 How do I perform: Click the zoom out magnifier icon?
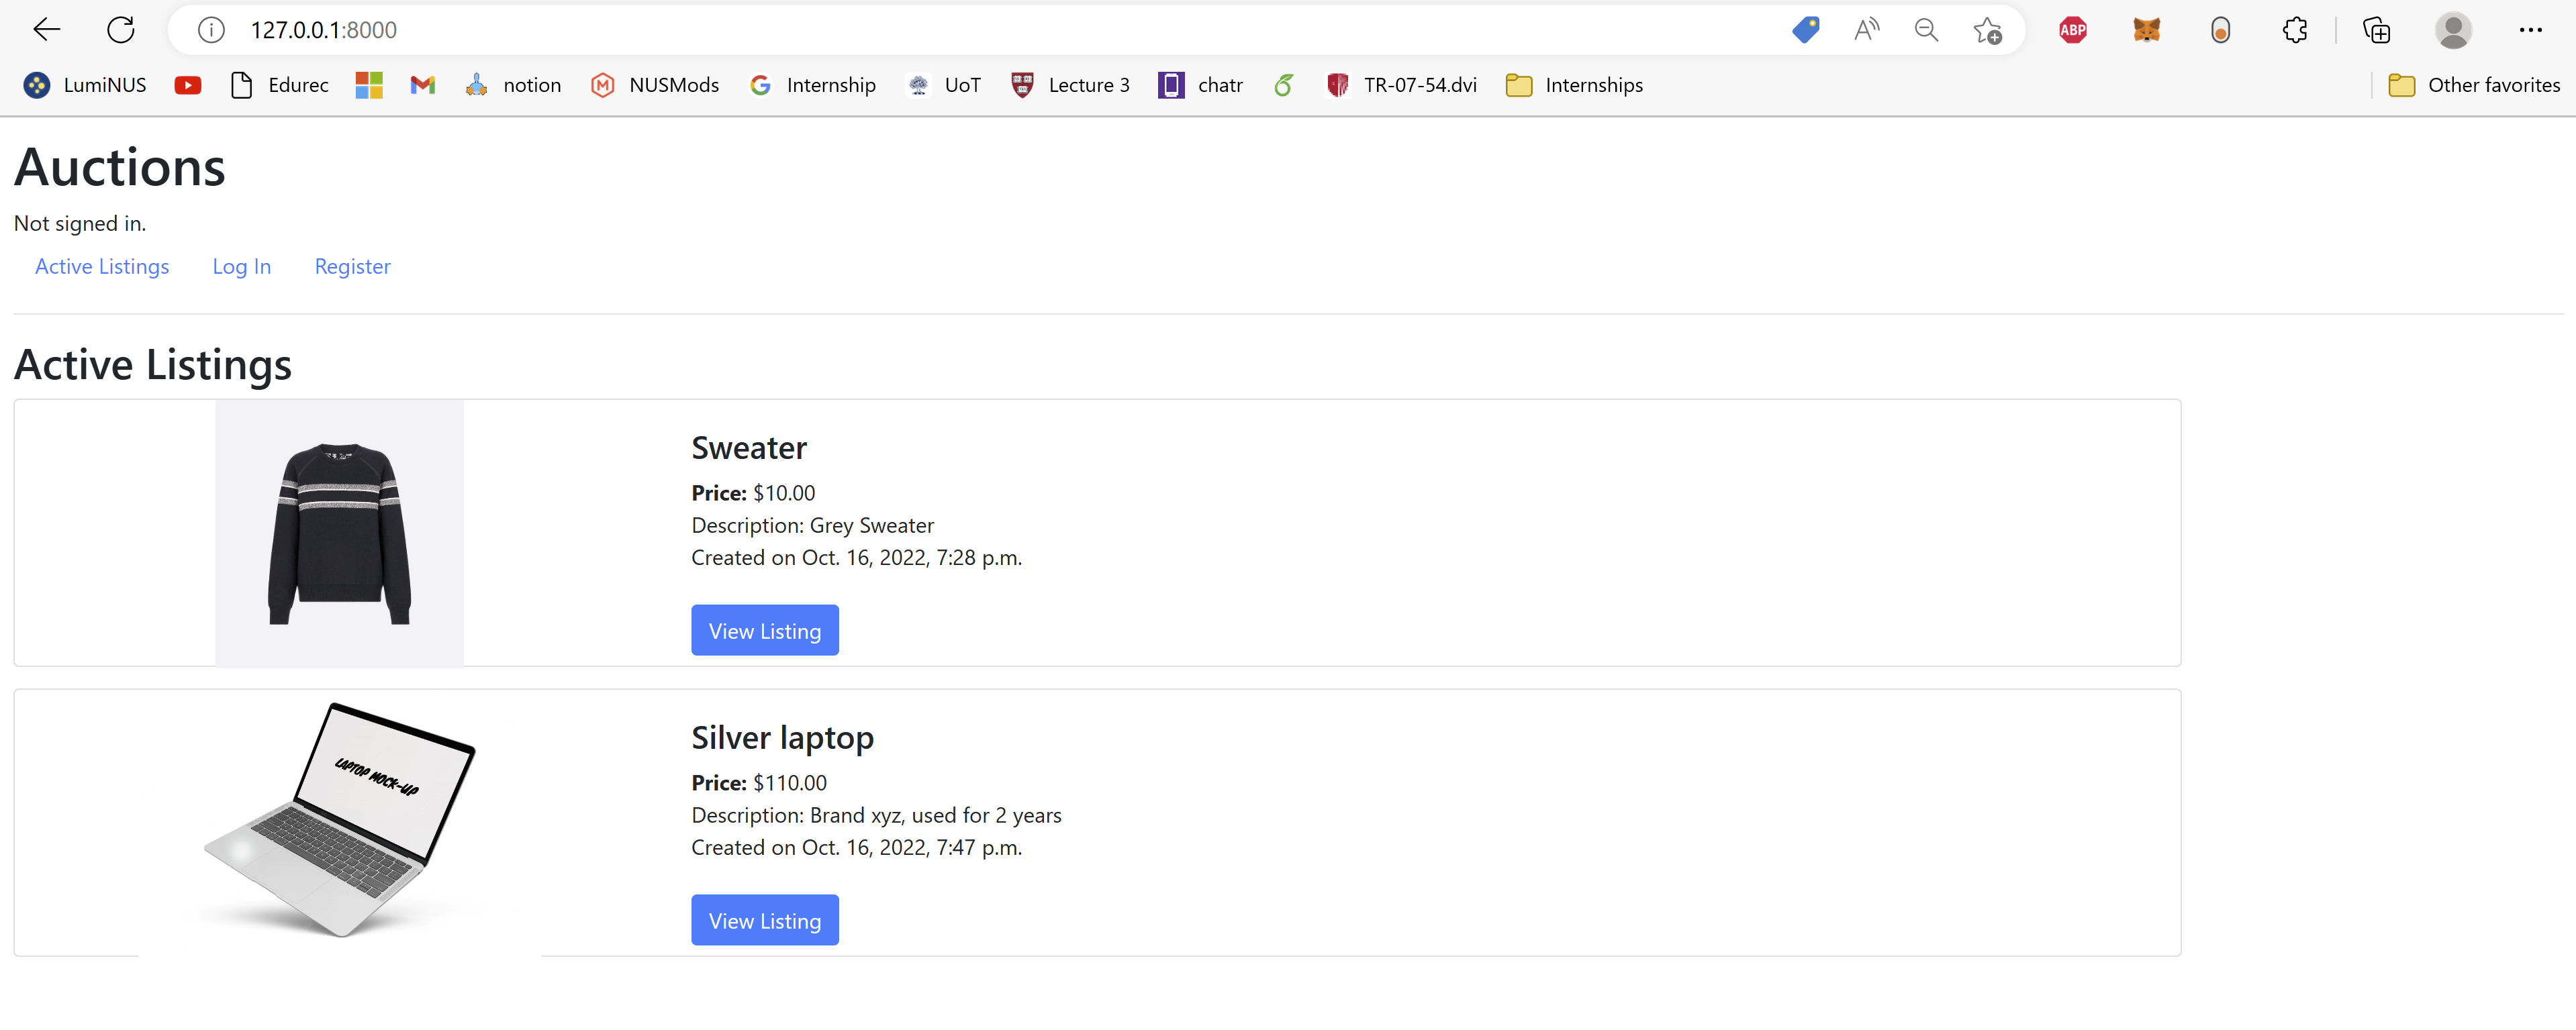[1926, 30]
